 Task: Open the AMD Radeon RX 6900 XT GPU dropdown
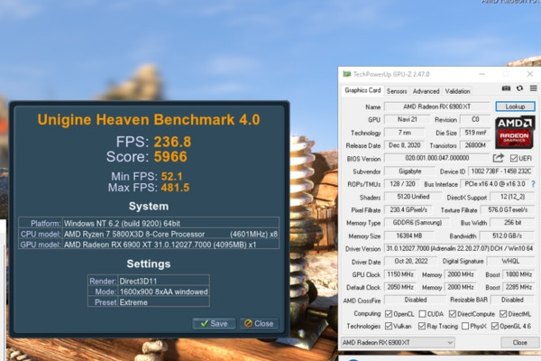[x=398, y=342]
